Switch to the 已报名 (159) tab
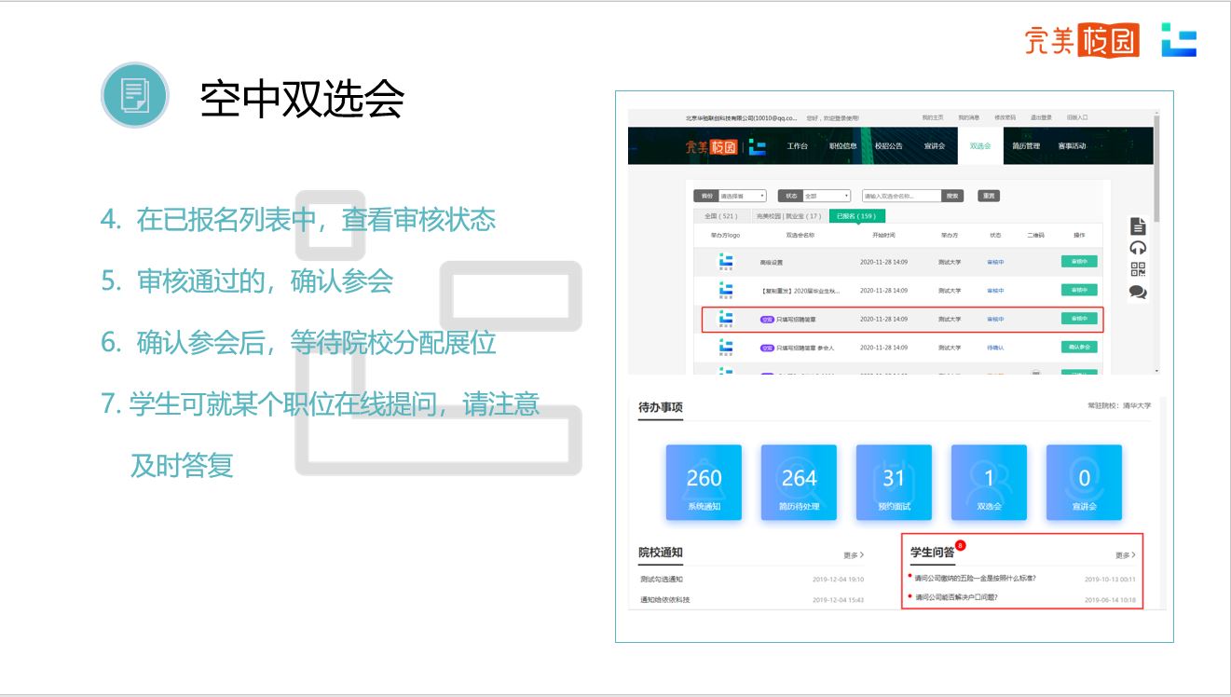The image size is (1231, 697). tap(856, 216)
